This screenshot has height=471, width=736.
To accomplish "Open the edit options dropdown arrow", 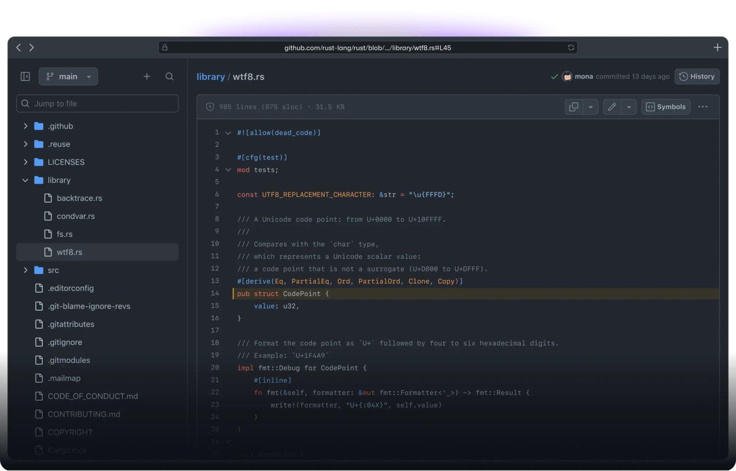I will [x=629, y=107].
